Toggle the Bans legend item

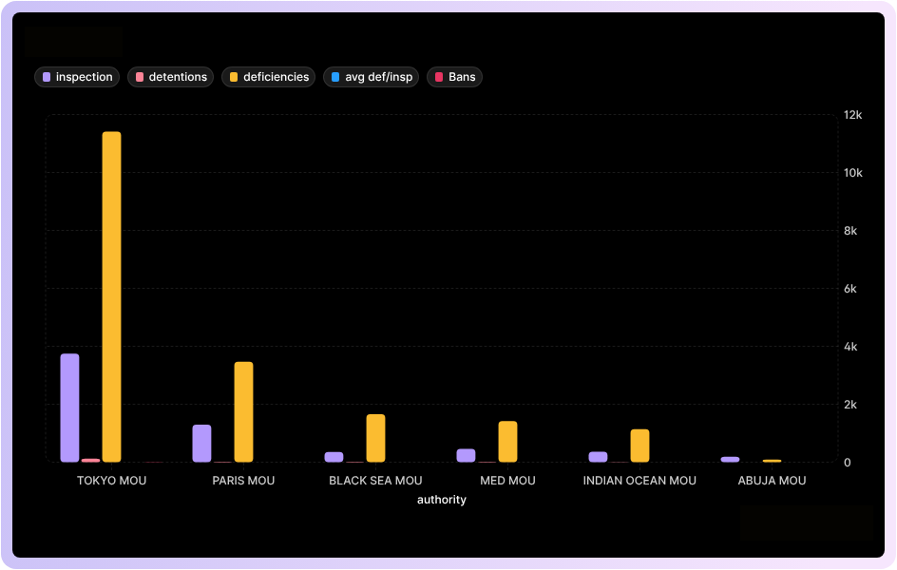[455, 77]
